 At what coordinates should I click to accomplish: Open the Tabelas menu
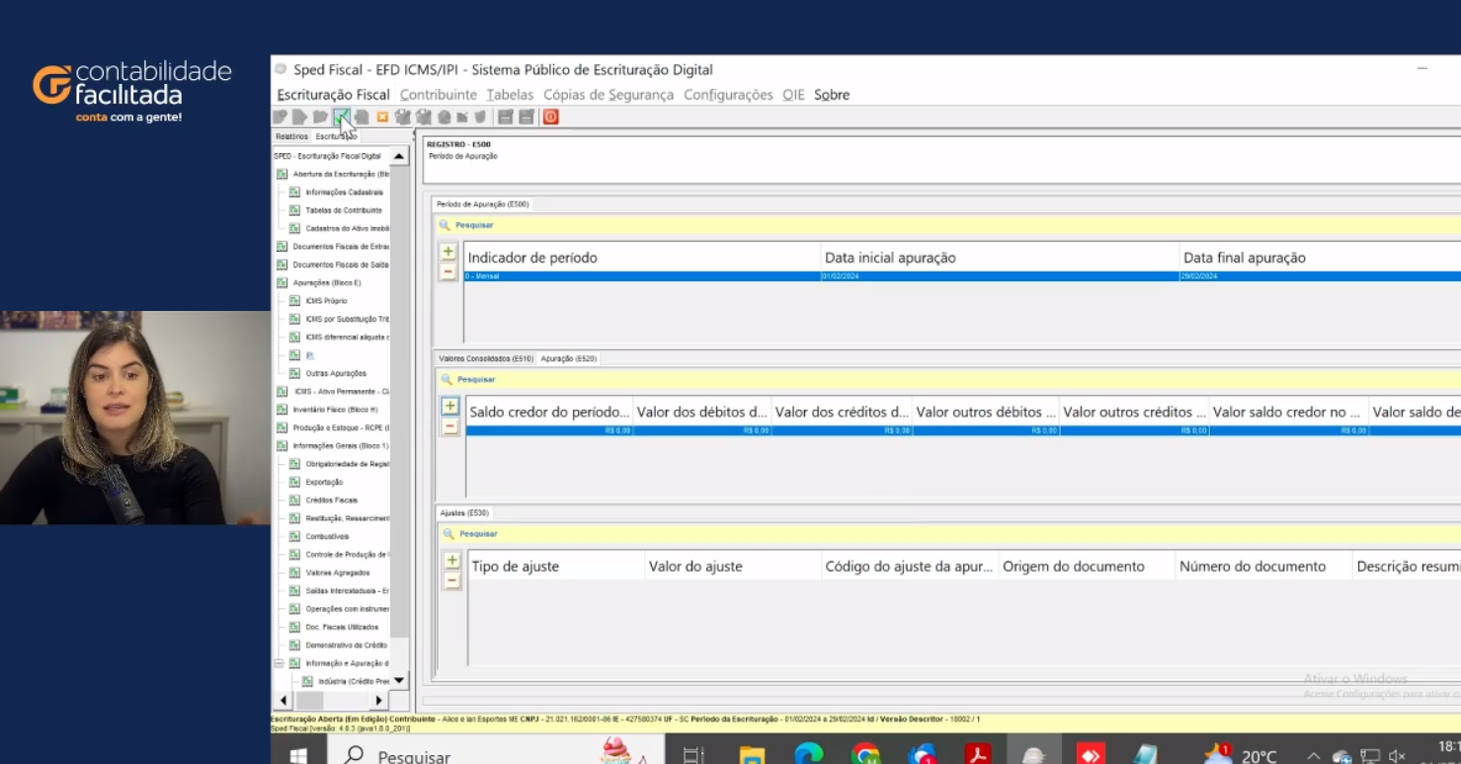510,95
